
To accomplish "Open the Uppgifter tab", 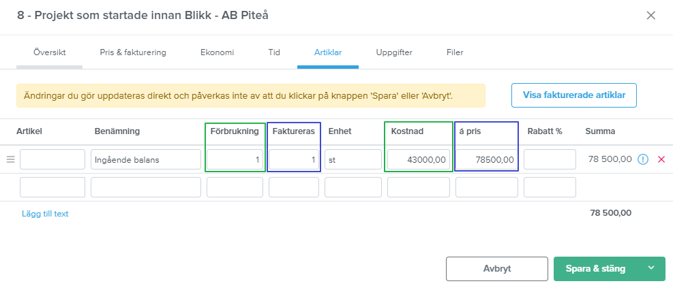I will pos(394,52).
